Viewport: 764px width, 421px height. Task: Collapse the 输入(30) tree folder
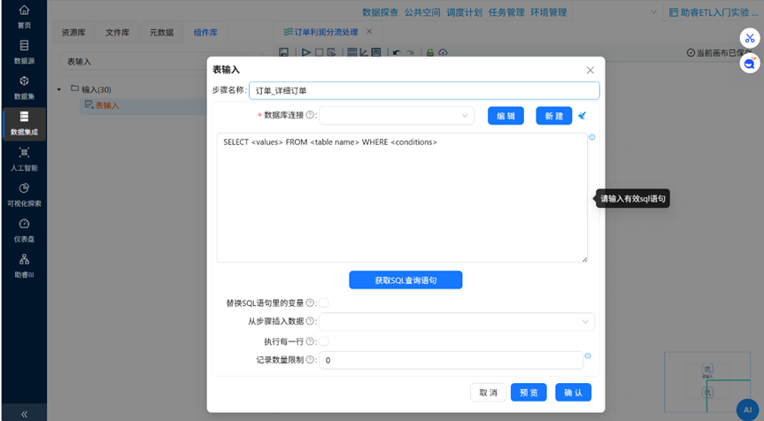pyautogui.click(x=59, y=89)
